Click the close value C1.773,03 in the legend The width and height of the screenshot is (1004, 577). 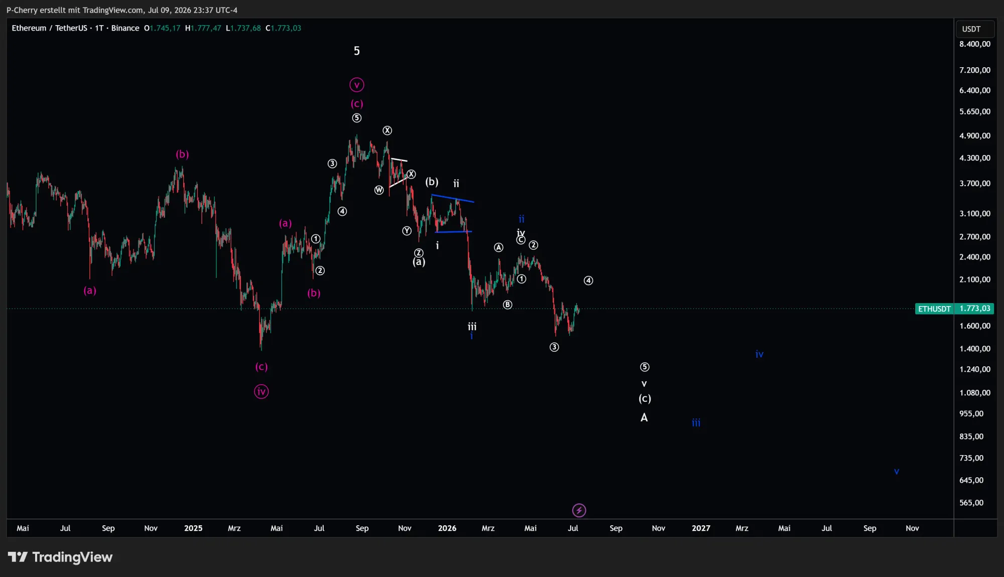point(283,28)
